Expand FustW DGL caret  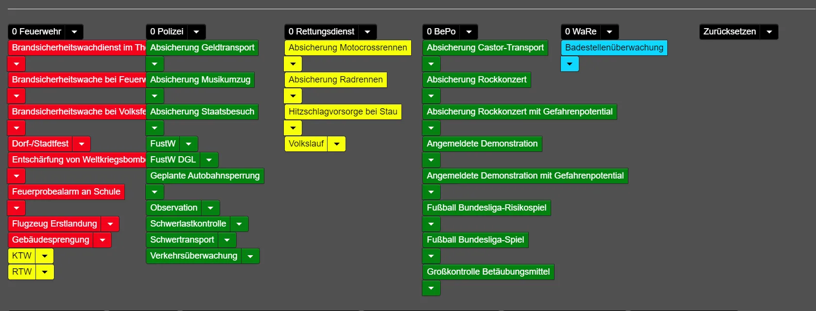[209, 160]
